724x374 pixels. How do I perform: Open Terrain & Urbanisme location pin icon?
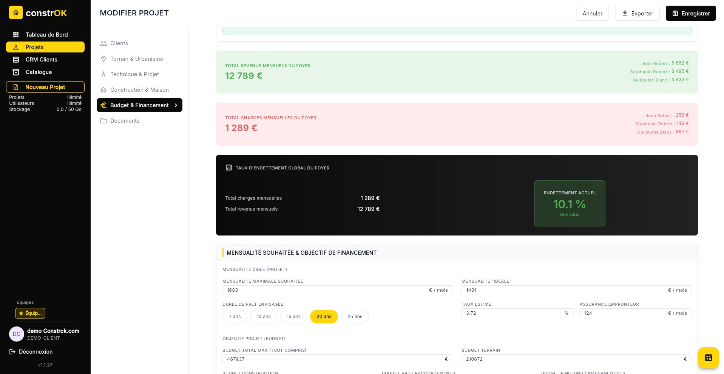(x=103, y=58)
